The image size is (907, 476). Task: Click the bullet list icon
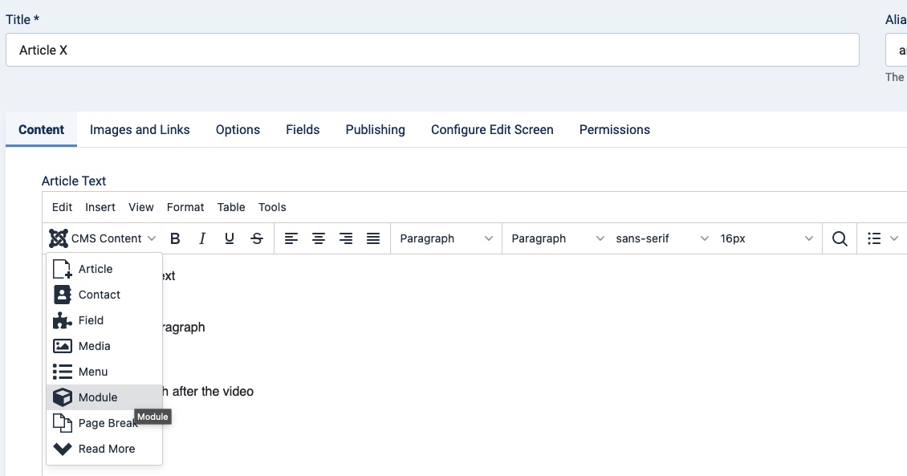pyautogui.click(x=874, y=238)
